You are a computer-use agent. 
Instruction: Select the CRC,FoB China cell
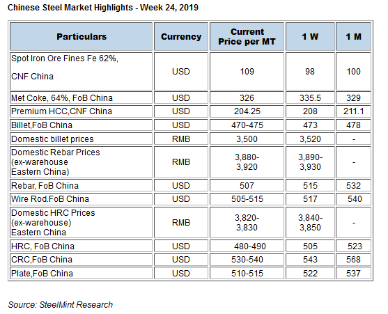click(82, 260)
